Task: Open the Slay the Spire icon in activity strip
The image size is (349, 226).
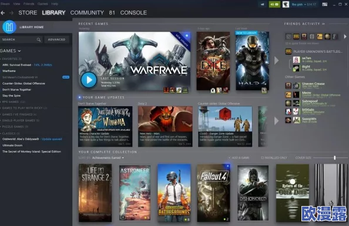Action: point(304,36)
